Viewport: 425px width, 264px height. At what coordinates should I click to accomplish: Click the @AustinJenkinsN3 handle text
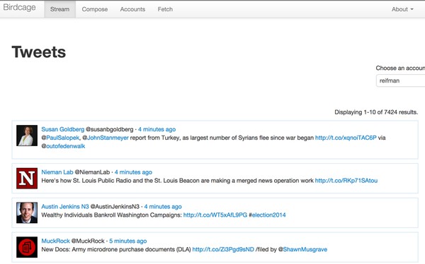click(115, 207)
